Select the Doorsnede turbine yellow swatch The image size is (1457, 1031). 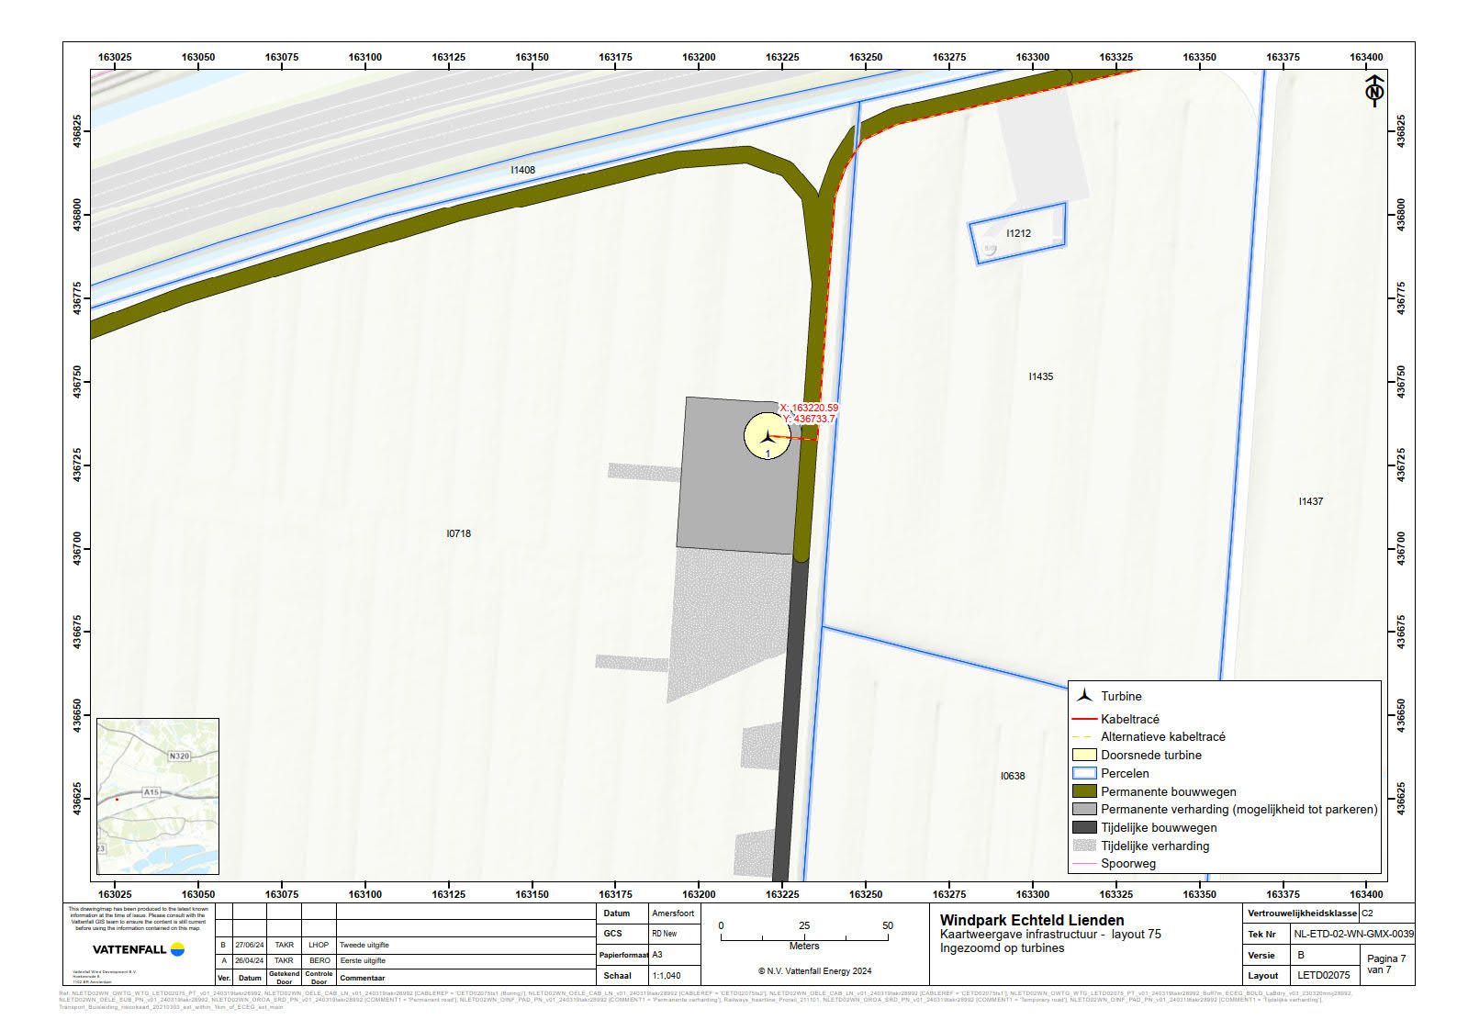(x=1084, y=755)
